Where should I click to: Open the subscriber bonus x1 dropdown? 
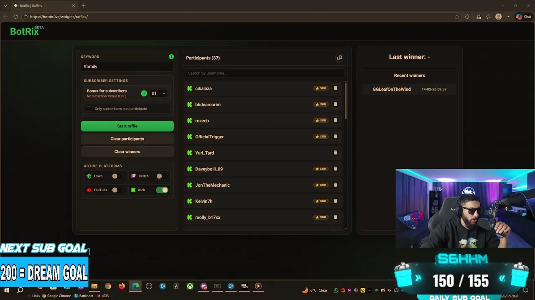click(158, 93)
